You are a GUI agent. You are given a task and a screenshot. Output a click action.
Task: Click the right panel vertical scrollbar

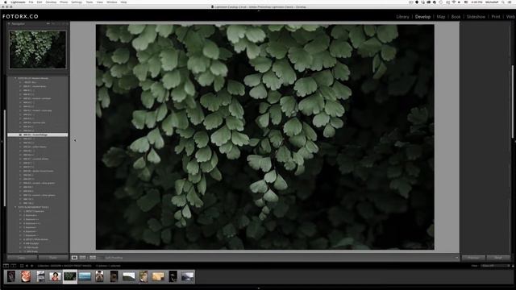click(513, 102)
